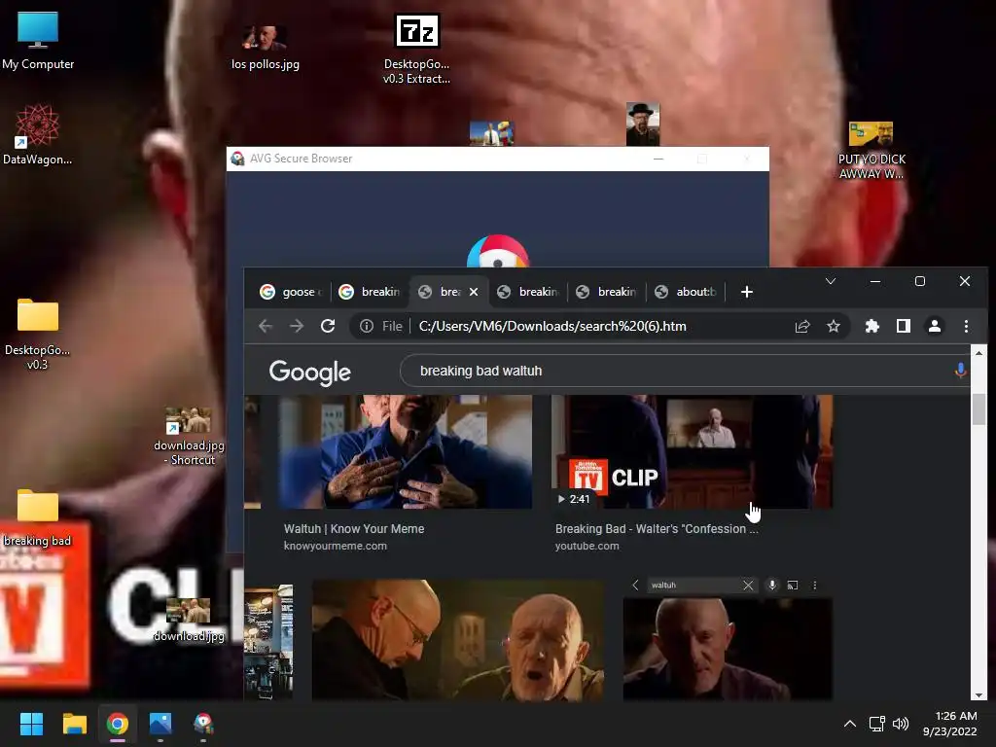
Task: Open a new Chrome tab
Action: [x=747, y=292]
